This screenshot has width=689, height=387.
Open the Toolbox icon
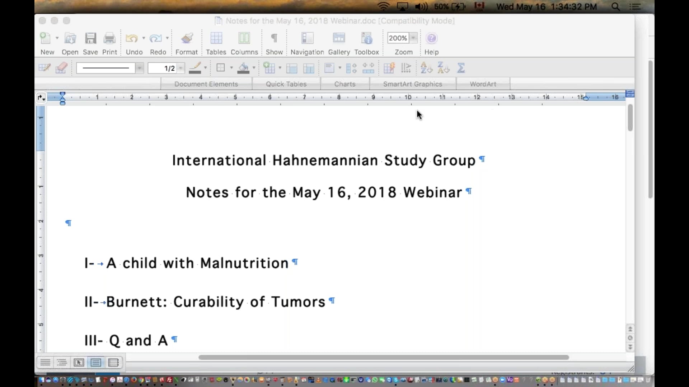pos(366,42)
